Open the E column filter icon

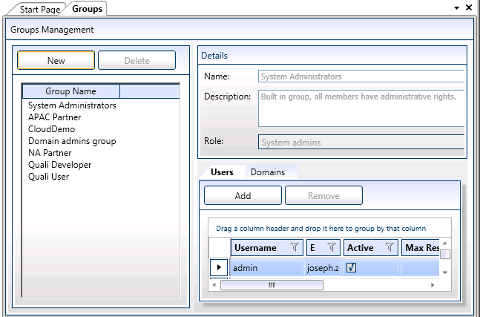[332, 247]
